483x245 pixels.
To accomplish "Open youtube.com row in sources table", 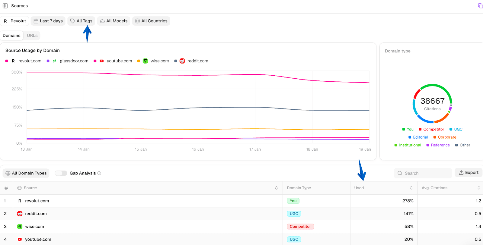I will tap(241, 239).
